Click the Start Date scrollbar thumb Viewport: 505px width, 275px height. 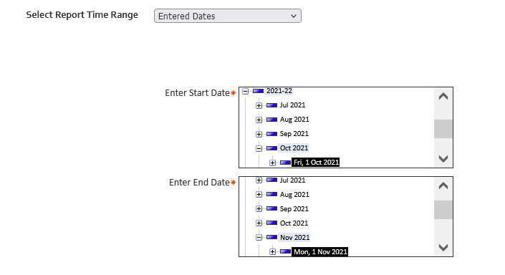coord(443,129)
